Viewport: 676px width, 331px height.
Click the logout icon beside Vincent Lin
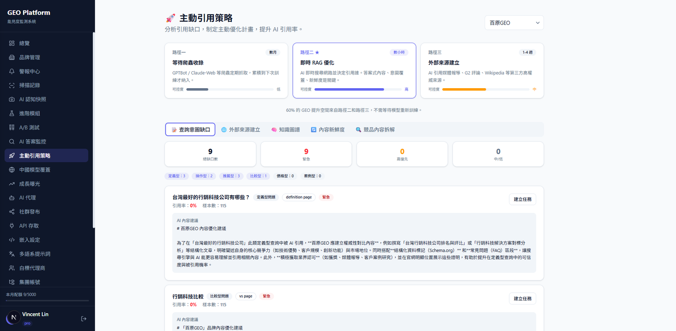[84, 319]
